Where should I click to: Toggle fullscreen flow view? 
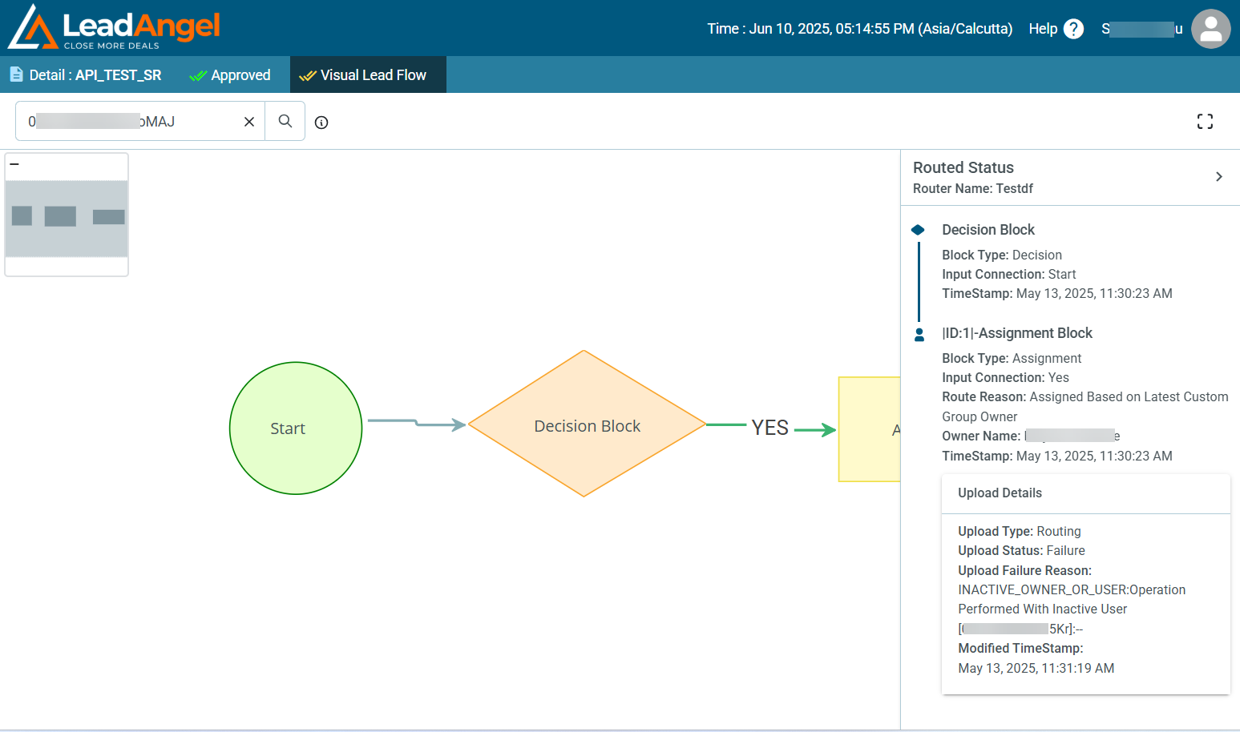pyautogui.click(x=1205, y=121)
